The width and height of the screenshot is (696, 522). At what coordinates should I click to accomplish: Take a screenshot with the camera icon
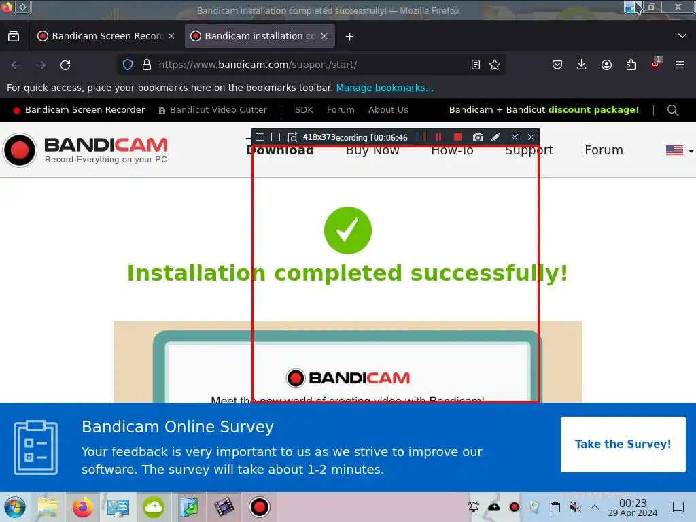pyautogui.click(x=478, y=137)
